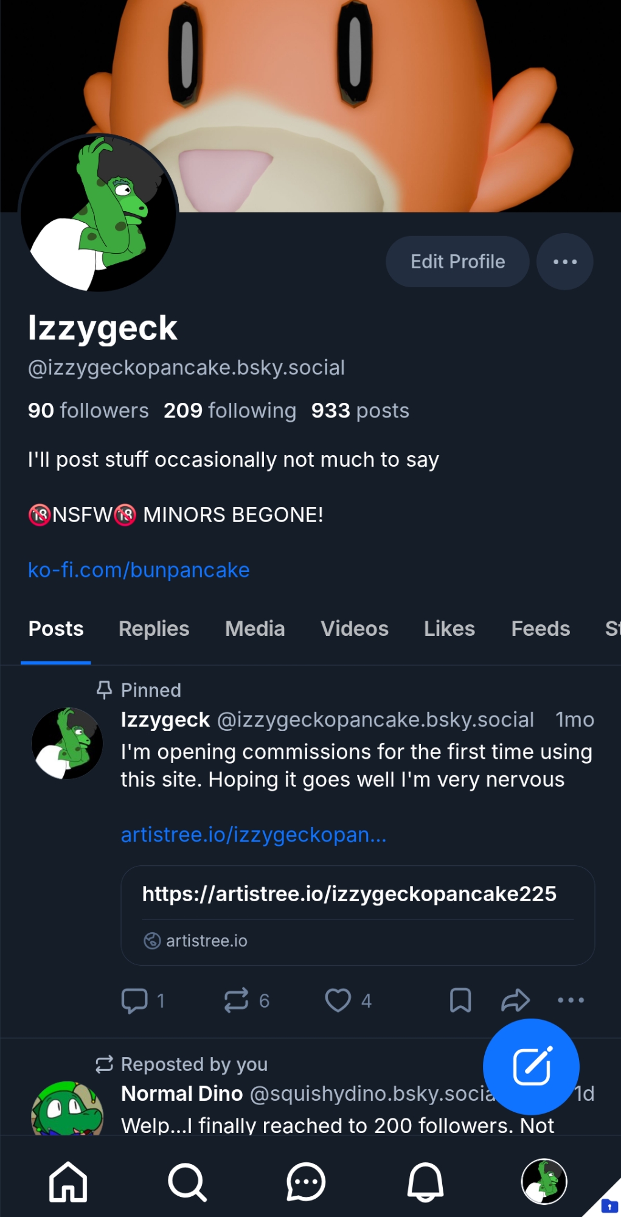Open the Likes tab

449,629
